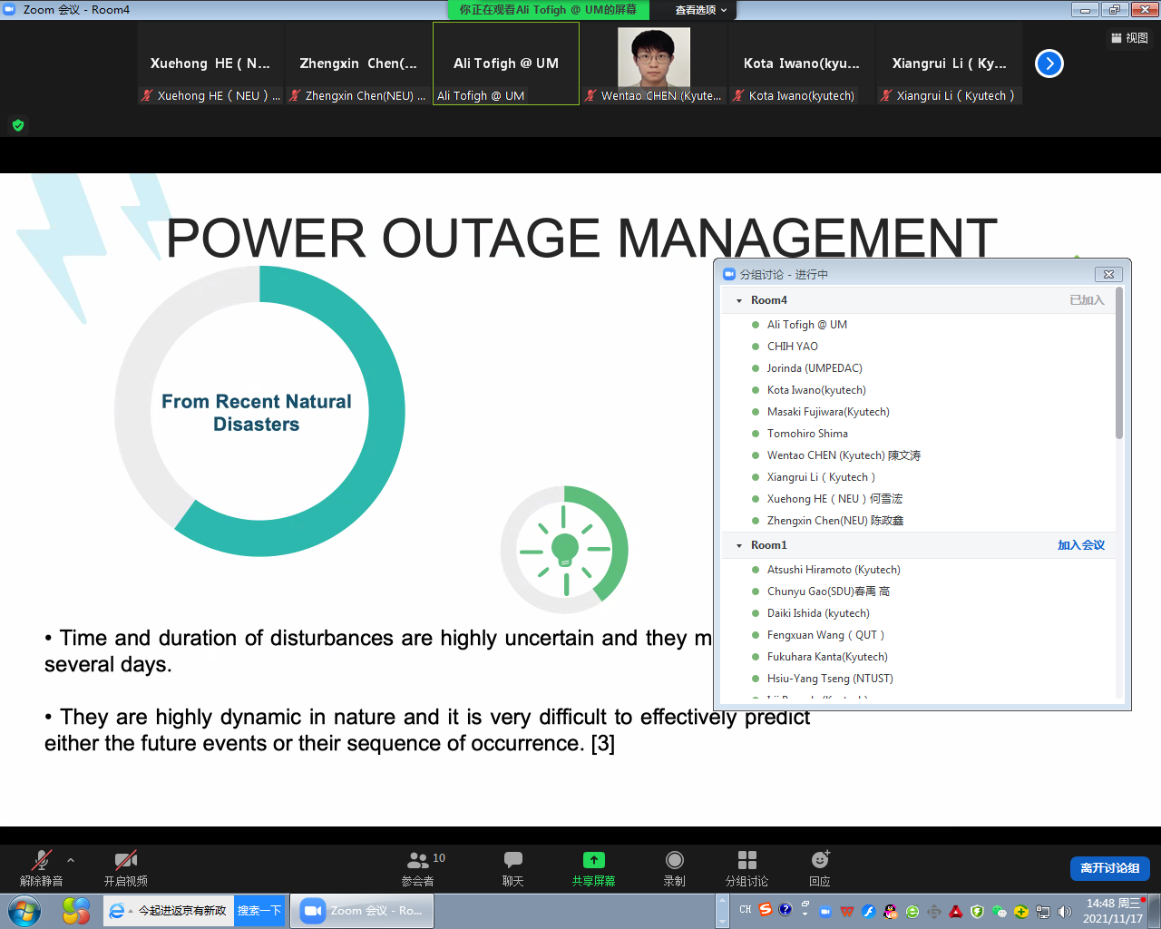Click Join (加入会议) link for Room1
This screenshot has width=1161, height=929.
pyautogui.click(x=1080, y=545)
